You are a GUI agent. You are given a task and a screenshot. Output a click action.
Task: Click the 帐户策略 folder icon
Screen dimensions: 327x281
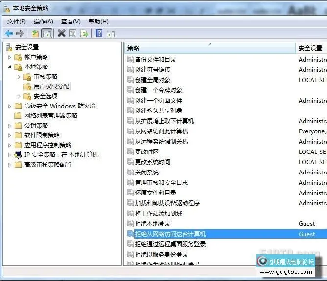point(18,57)
